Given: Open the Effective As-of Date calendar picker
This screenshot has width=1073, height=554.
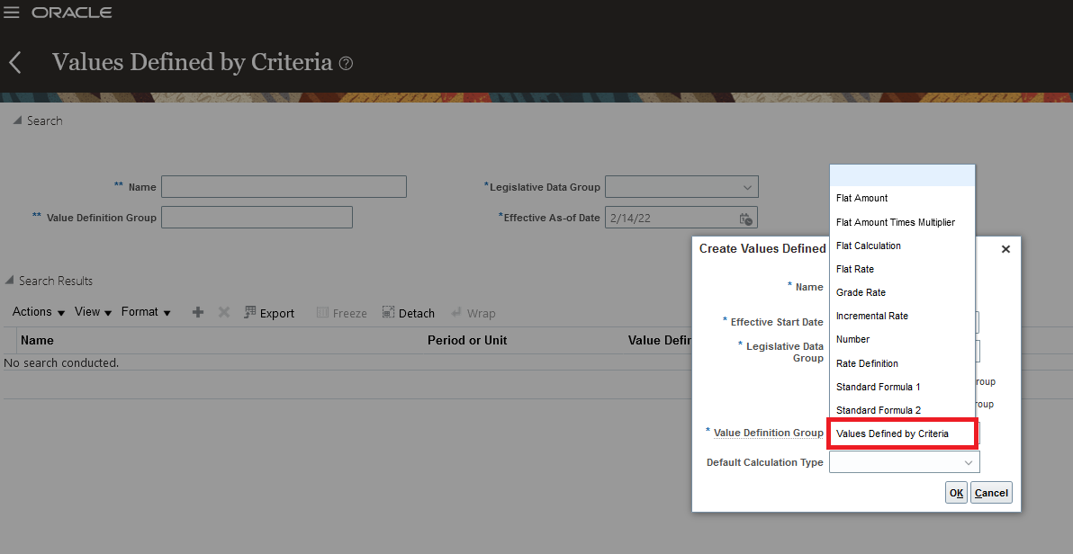Looking at the screenshot, I should [x=746, y=218].
